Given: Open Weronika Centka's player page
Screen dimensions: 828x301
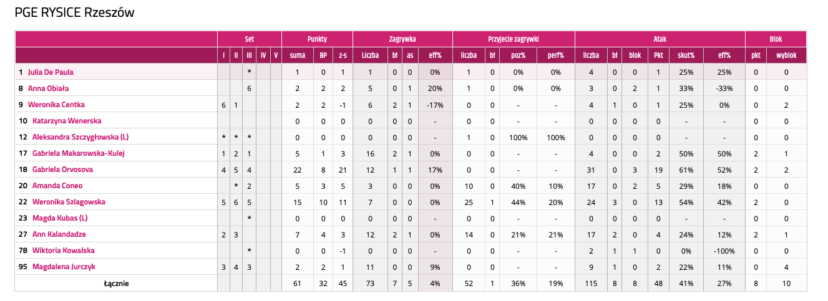Looking at the screenshot, I should (x=56, y=105).
